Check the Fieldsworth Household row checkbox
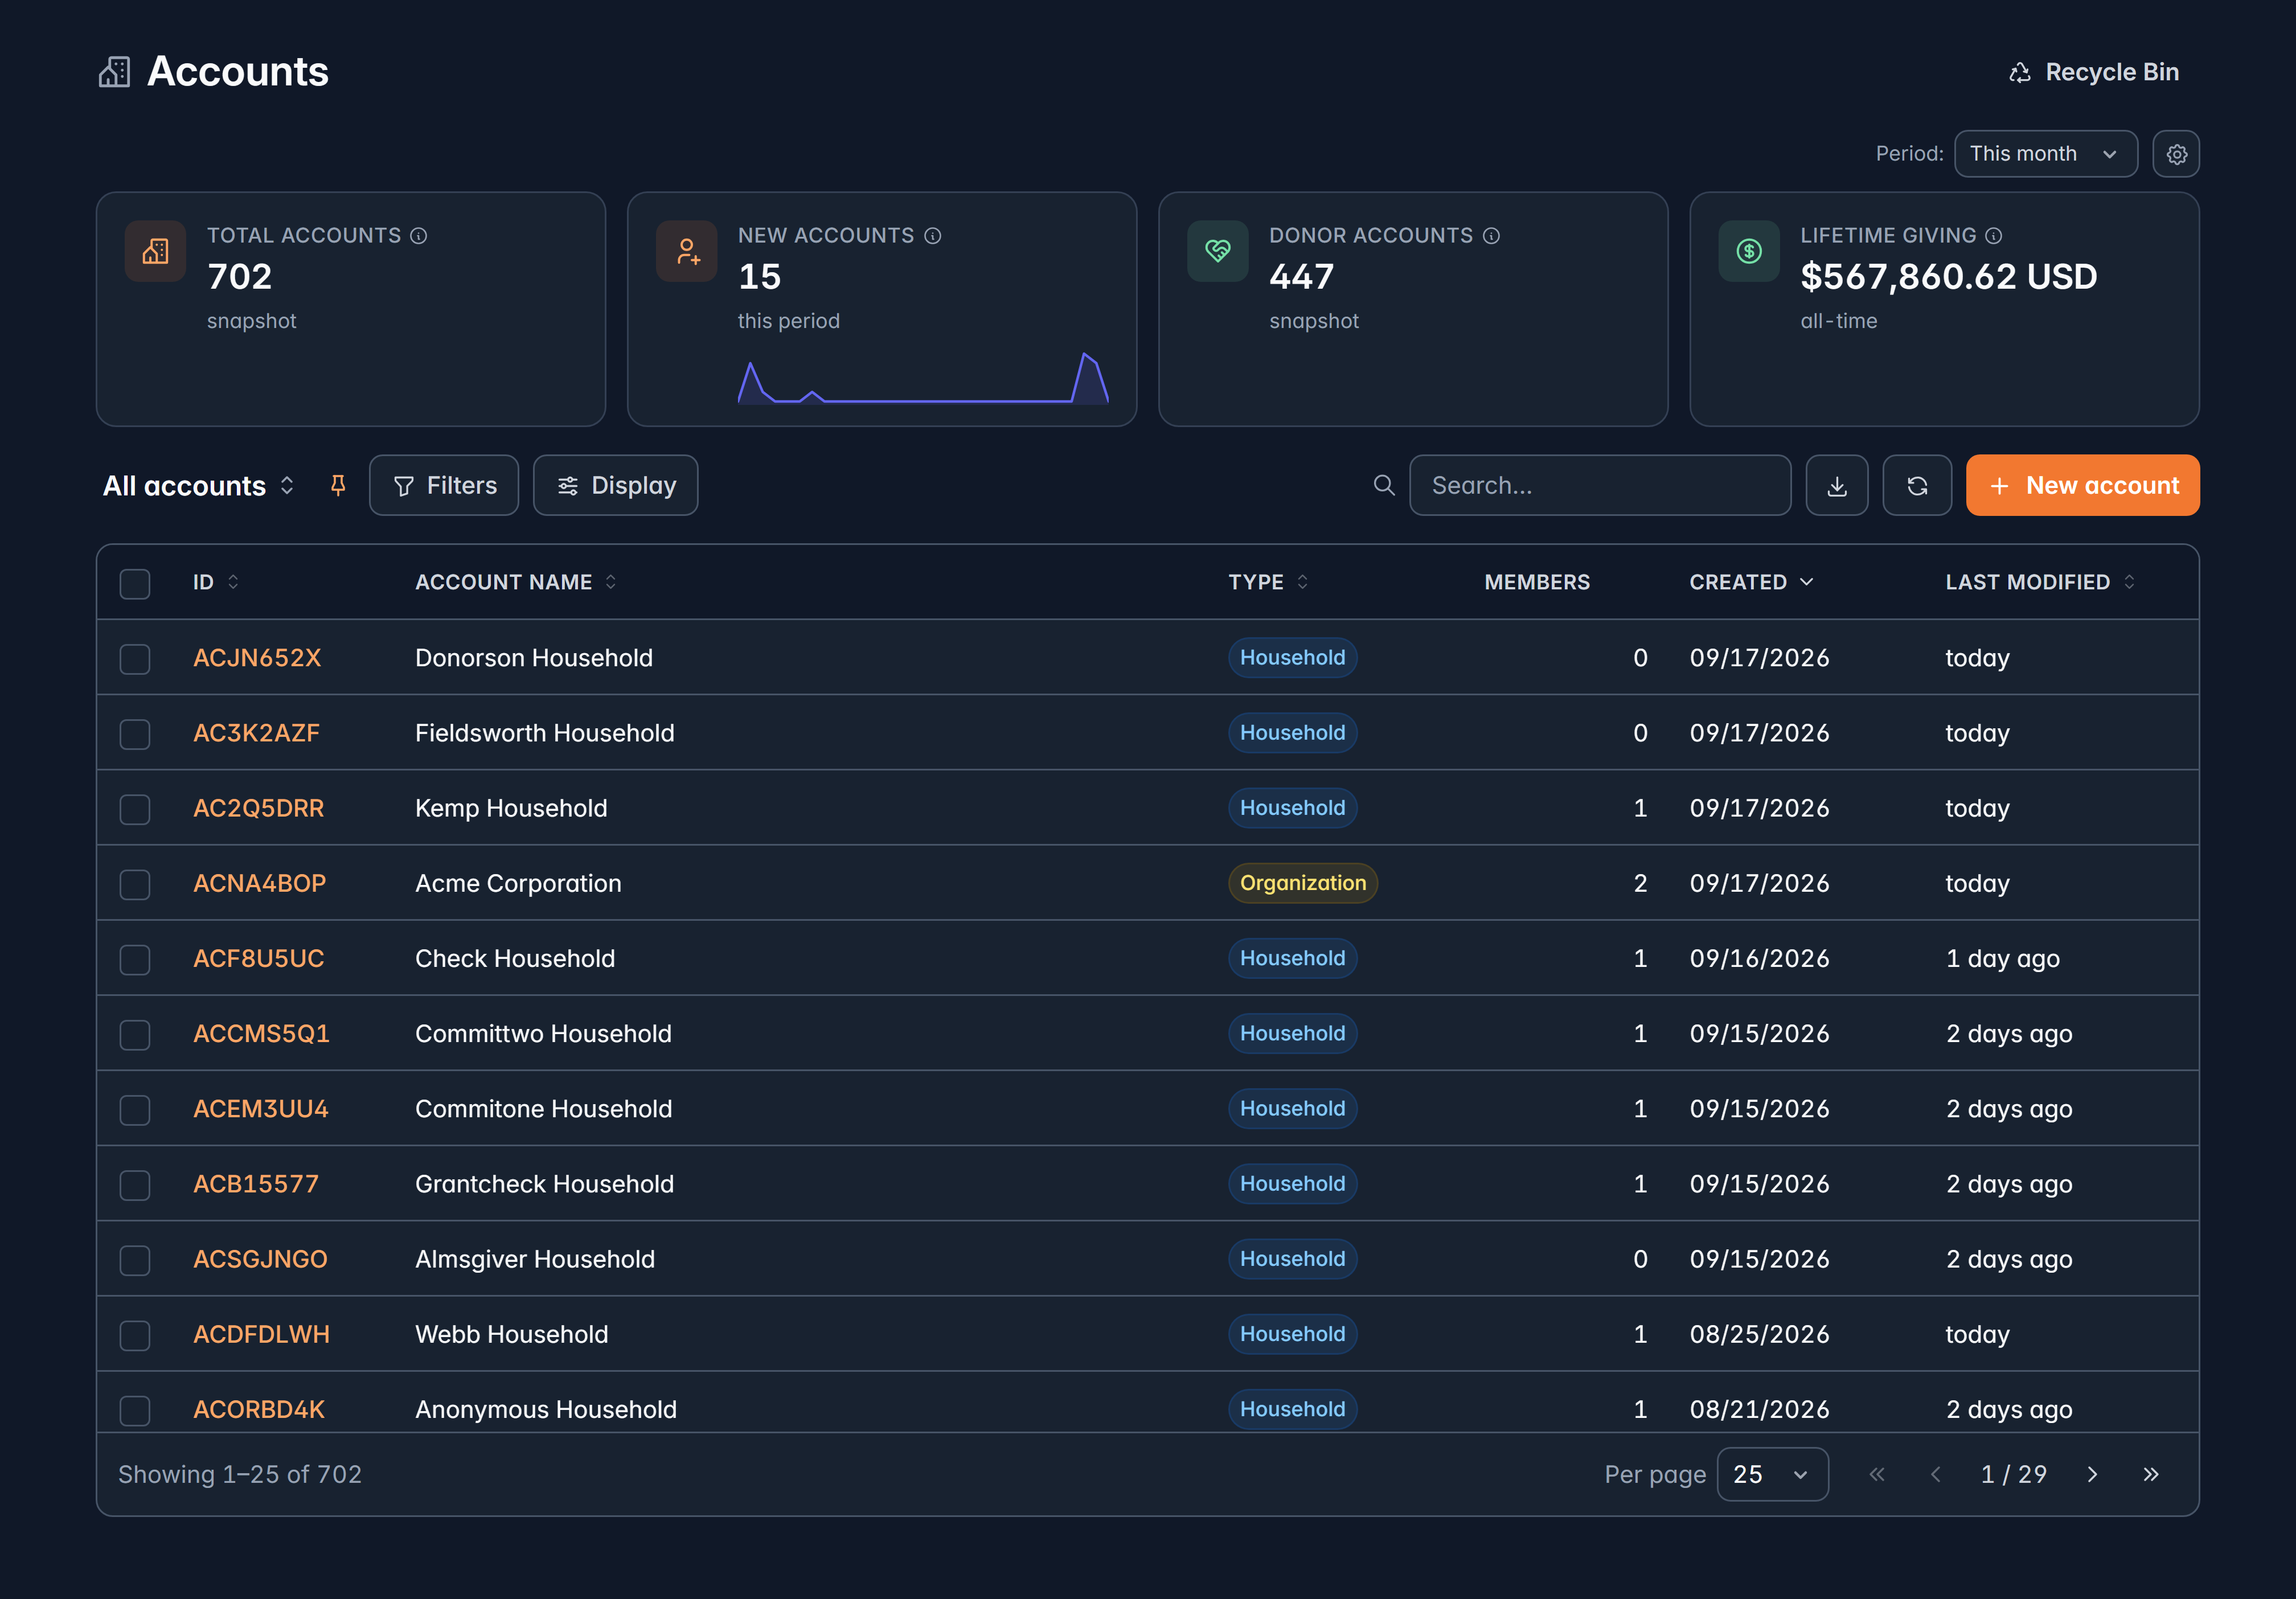Screen dimensions: 2296x1599 135,734
